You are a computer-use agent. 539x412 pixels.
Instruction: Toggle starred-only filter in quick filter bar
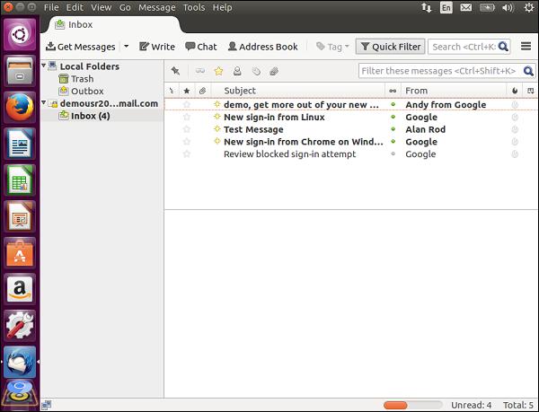click(x=218, y=71)
